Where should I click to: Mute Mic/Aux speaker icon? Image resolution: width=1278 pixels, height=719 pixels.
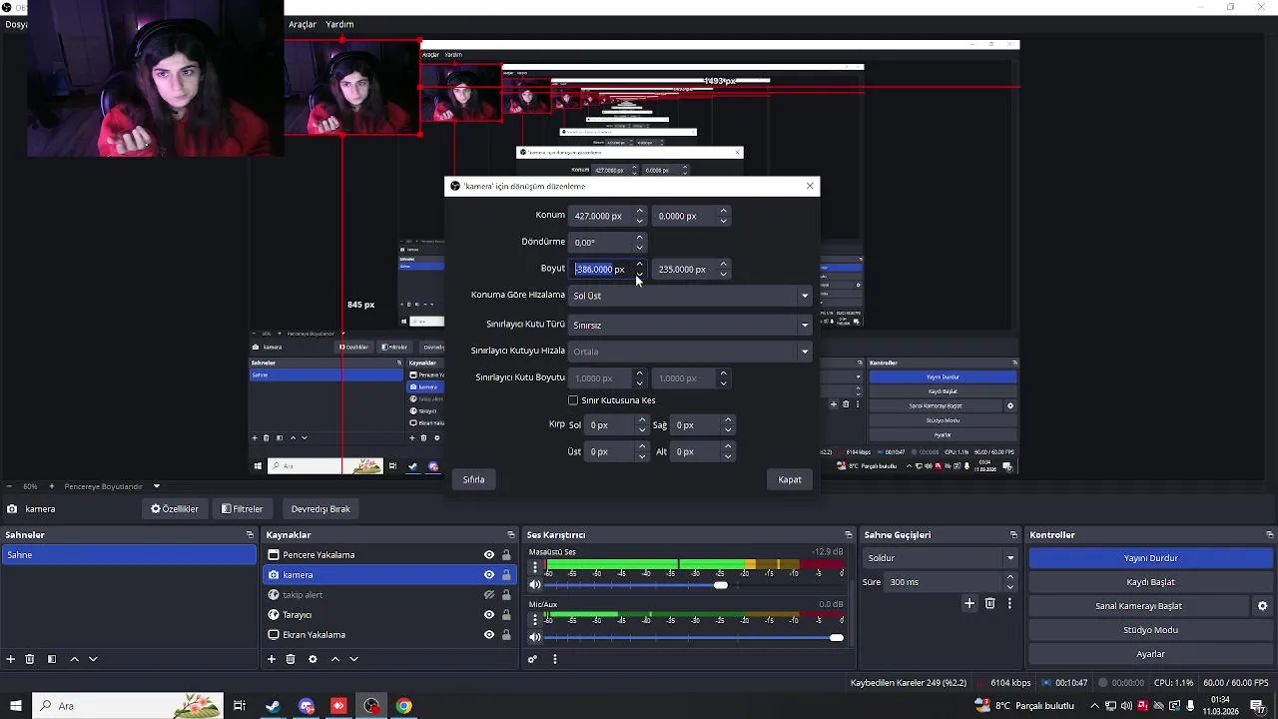535,637
